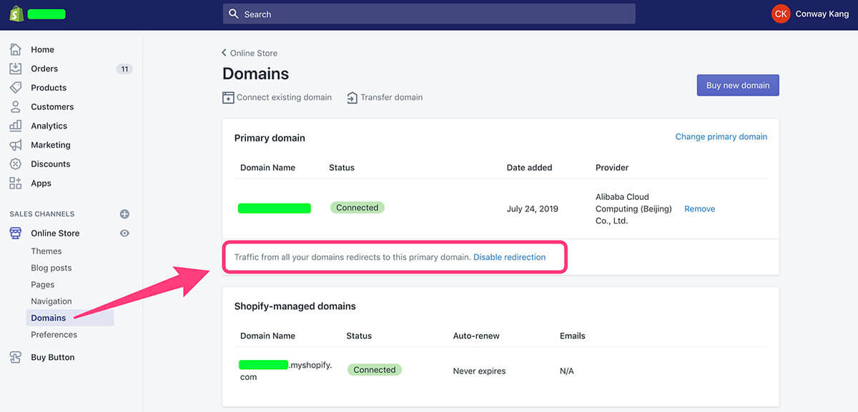858x412 pixels.
Task: Click the Orders inbox icon
Action: tap(16, 69)
